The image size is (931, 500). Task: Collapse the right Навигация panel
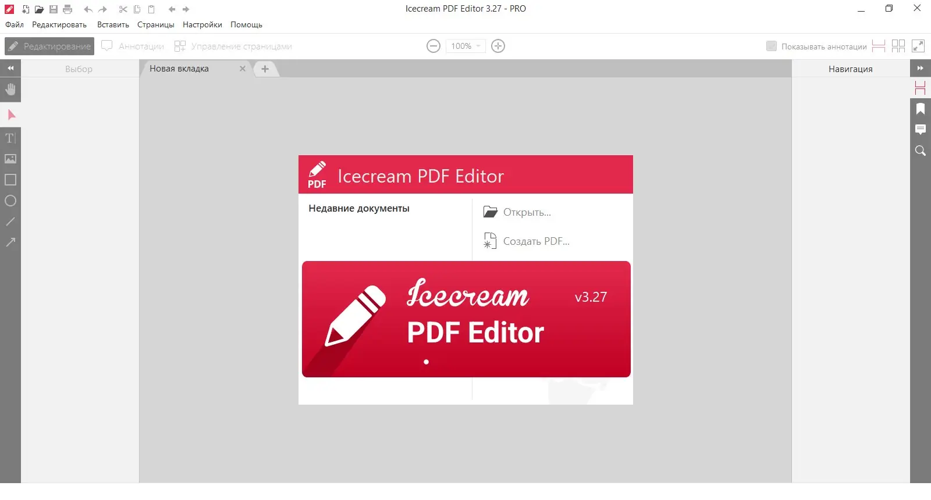(921, 68)
